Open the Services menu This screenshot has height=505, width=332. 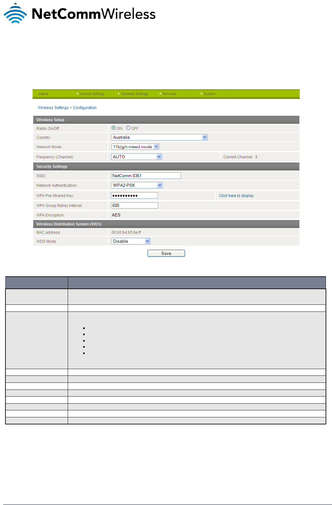[169, 94]
